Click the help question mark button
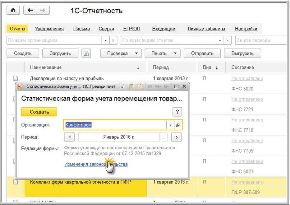Image resolution: width=290 pixels, height=205 pixels. tap(177, 112)
